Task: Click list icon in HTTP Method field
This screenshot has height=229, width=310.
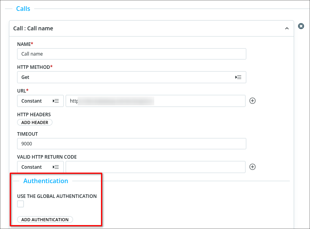Action: click(x=238, y=77)
